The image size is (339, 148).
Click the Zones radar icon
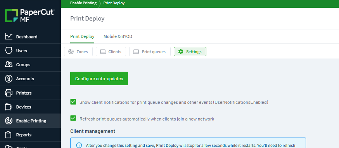(71, 52)
